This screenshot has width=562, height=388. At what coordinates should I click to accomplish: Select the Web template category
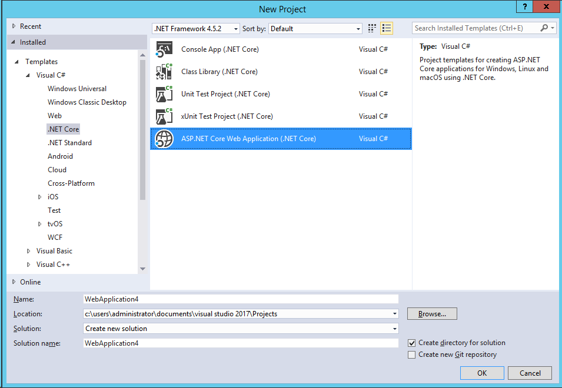pyautogui.click(x=55, y=116)
